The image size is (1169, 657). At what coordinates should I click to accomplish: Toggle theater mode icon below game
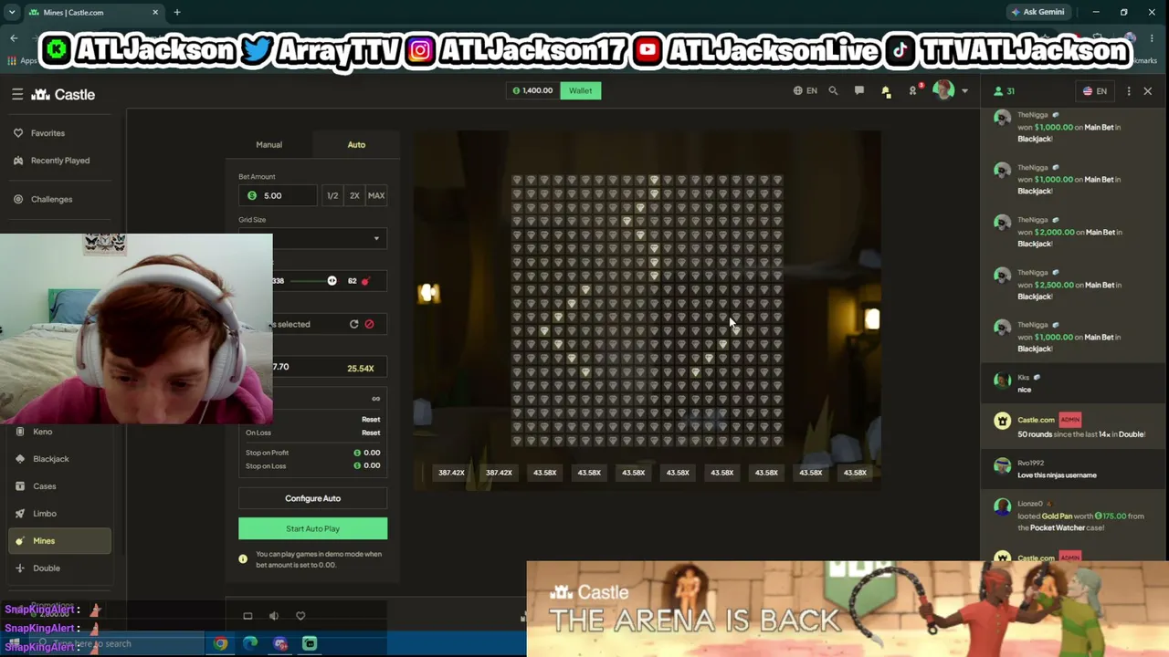pyautogui.click(x=247, y=616)
